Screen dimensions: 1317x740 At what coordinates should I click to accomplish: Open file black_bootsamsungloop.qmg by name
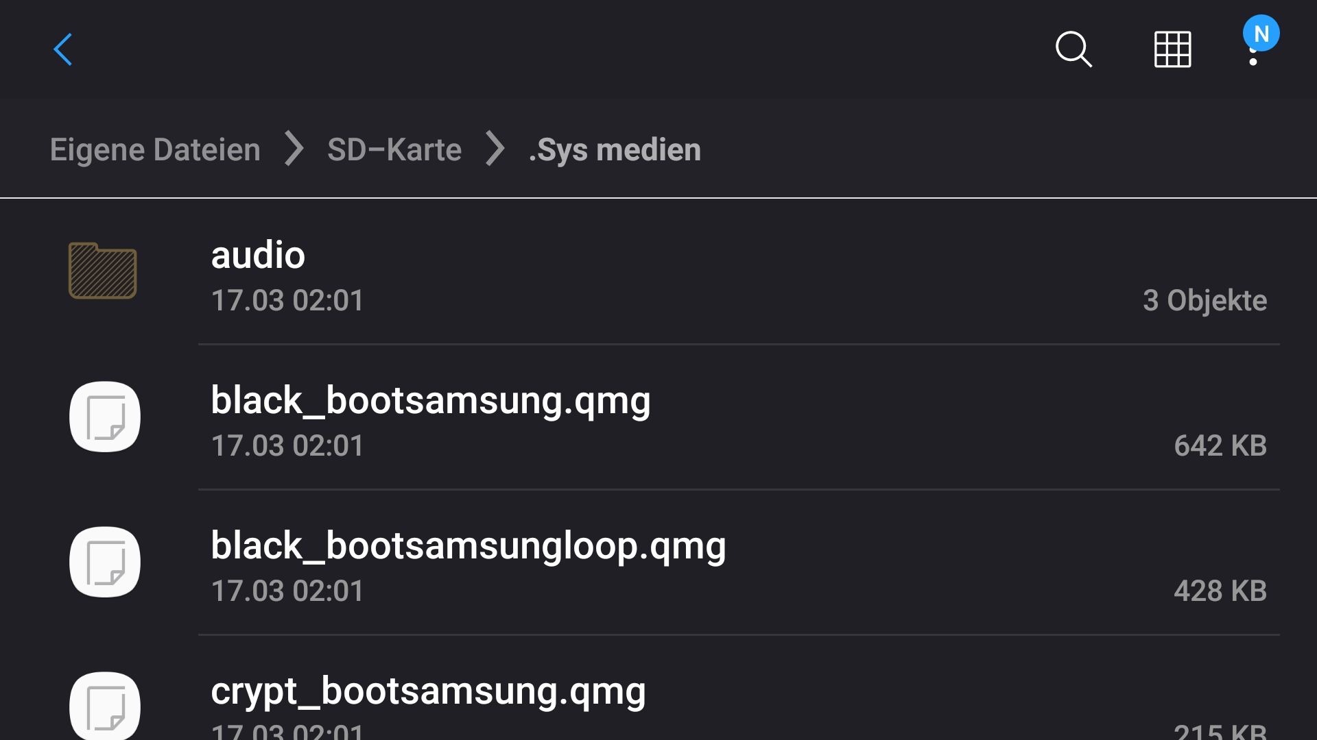click(468, 545)
